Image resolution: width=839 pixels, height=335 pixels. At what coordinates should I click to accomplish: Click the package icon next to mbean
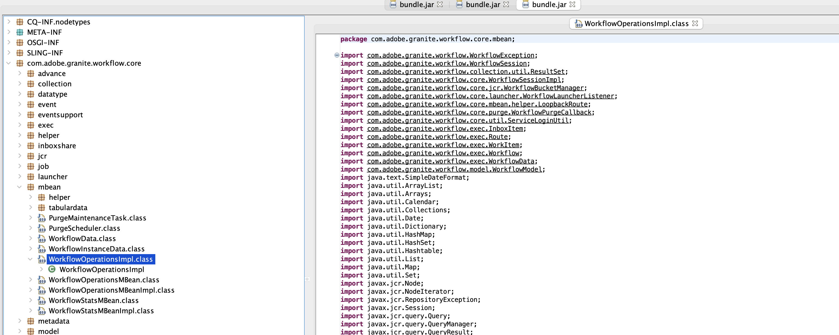(x=31, y=187)
